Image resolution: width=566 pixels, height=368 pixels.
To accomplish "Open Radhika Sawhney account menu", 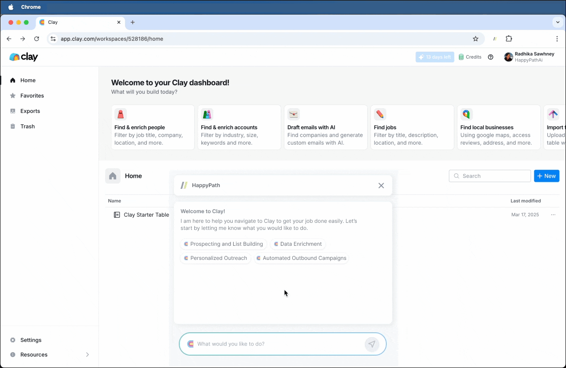I will [529, 57].
